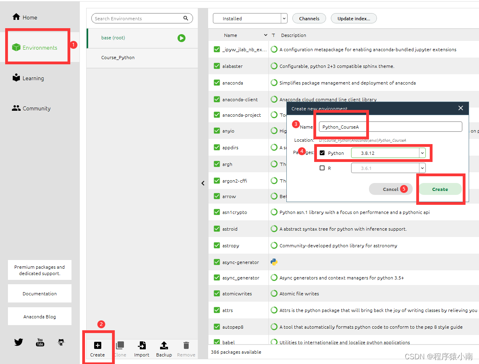Click the Learning book icon
This screenshot has height=364, width=479.
[x=16, y=78]
